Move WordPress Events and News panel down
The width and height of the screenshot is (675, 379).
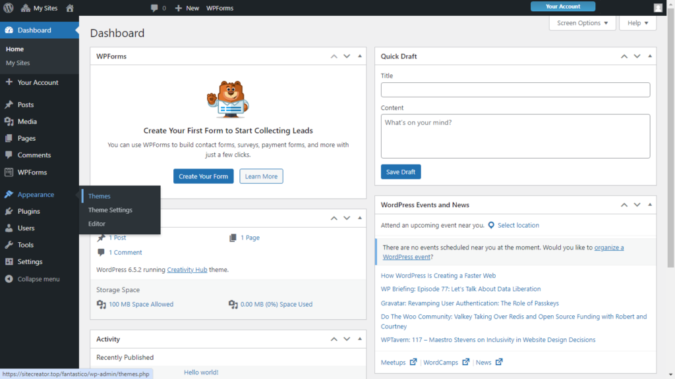[637, 205]
